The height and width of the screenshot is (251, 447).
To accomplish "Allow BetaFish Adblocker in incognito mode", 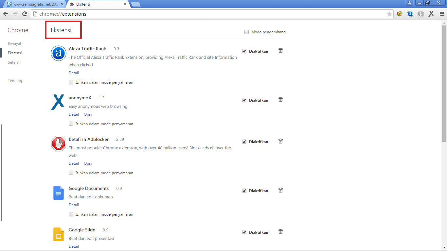I will tap(71, 173).
